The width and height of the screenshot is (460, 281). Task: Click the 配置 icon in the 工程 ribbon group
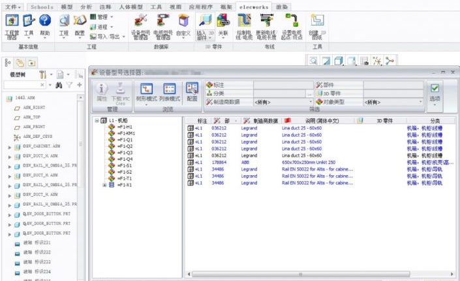coord(80,20)
